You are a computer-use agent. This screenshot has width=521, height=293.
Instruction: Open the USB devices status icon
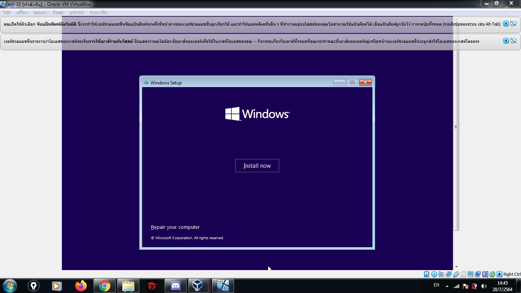click(456, 274)
